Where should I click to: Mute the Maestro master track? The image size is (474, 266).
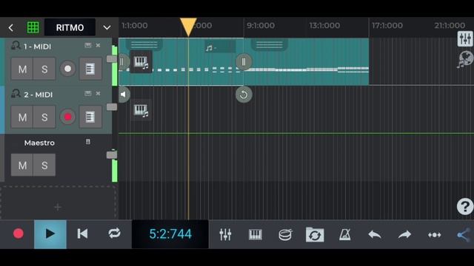point(22,165)
